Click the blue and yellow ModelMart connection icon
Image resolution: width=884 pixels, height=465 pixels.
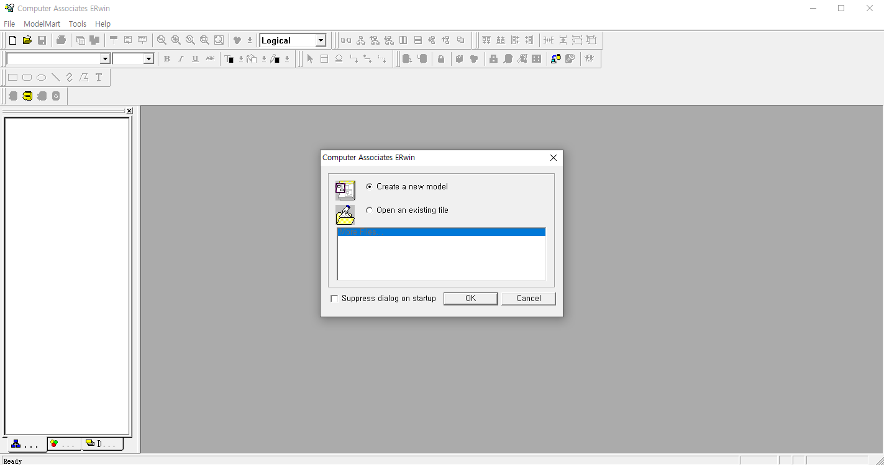(x=555, y=59)
